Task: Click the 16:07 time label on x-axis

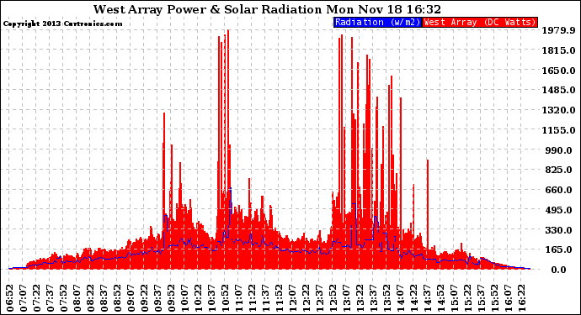Action: coord(508,298)
